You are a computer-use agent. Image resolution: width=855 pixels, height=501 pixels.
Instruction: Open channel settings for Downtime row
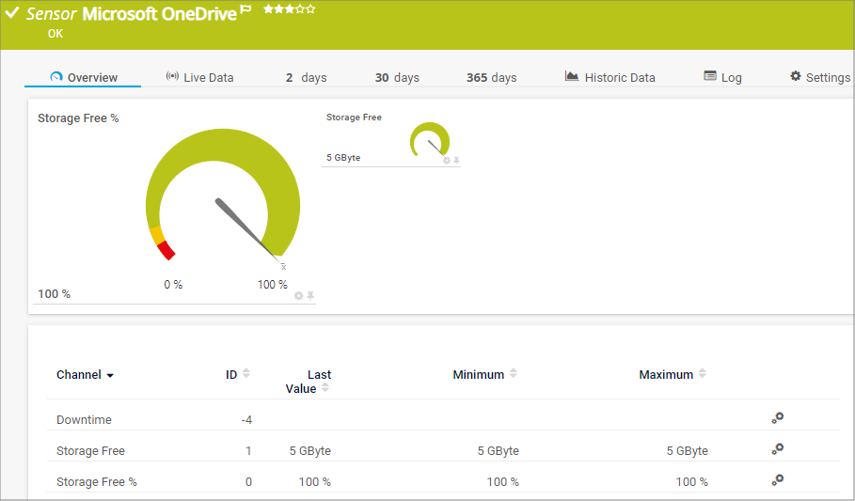[777, 418]
